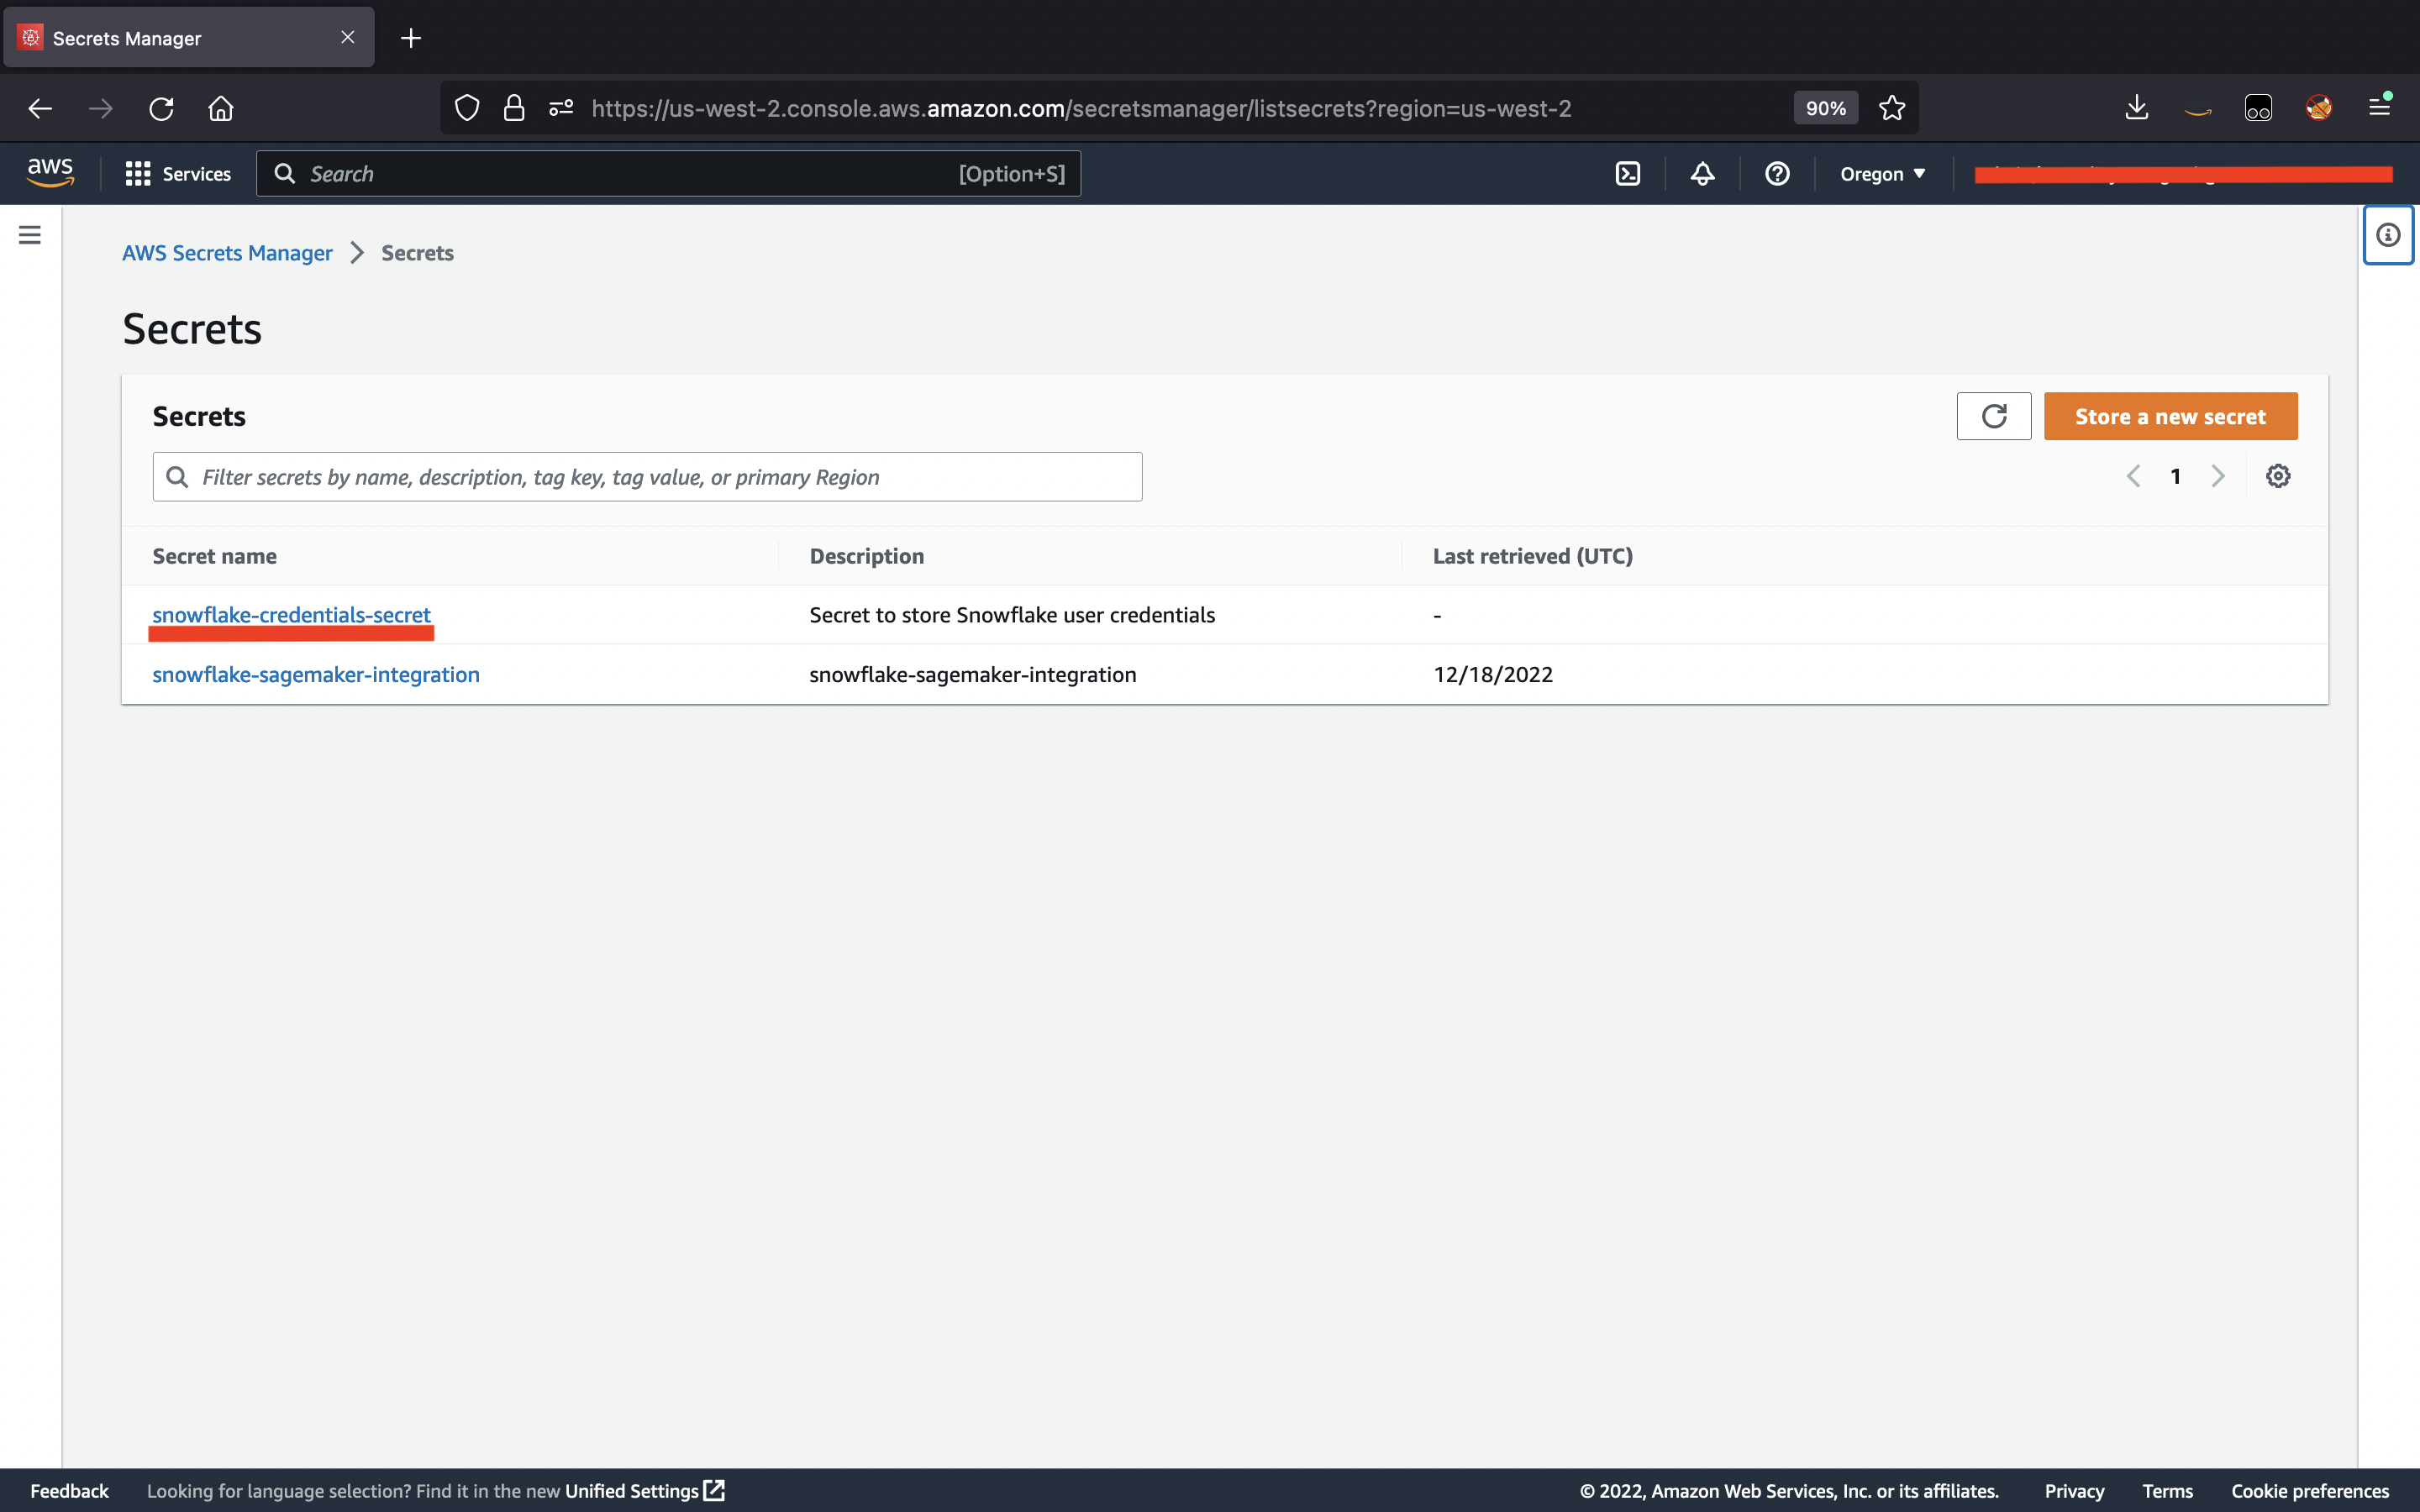Select page 1 in pagination

pyautogui.click(x=2175, y=477)
